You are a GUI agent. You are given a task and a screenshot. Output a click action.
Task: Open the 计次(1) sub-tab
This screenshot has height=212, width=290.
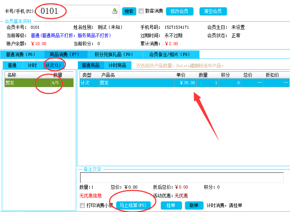[x=52, y=66]
